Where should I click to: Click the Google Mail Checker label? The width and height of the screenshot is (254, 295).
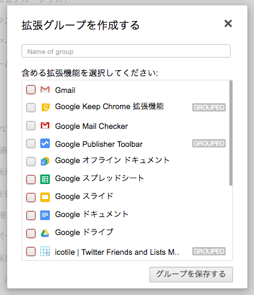click(91, 126)
